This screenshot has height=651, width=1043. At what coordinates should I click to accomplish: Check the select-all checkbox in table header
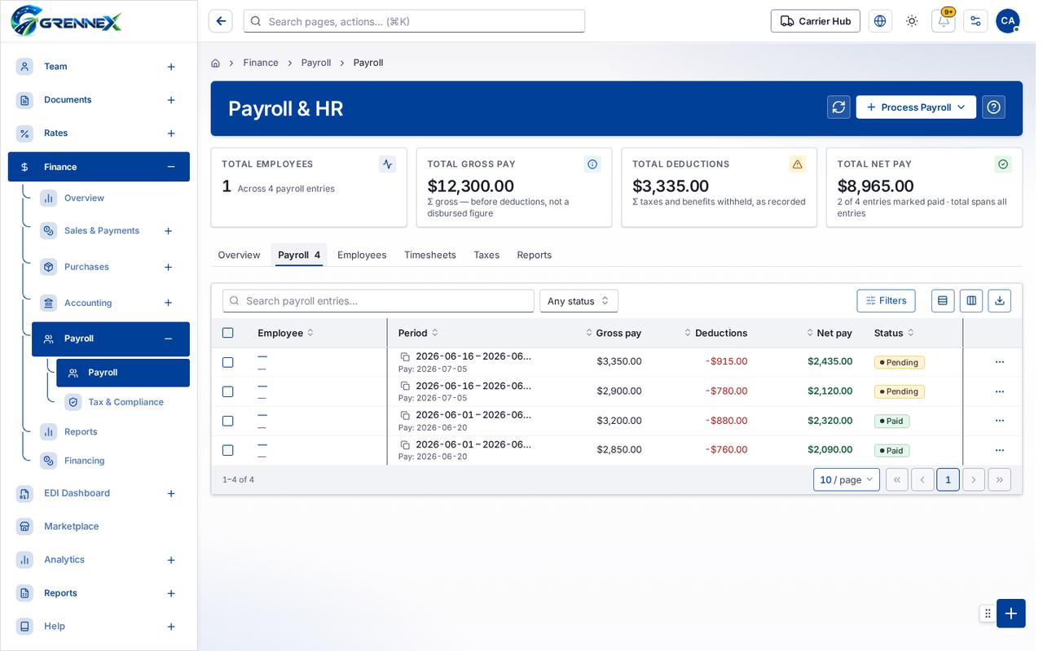(x=228, y=333)
